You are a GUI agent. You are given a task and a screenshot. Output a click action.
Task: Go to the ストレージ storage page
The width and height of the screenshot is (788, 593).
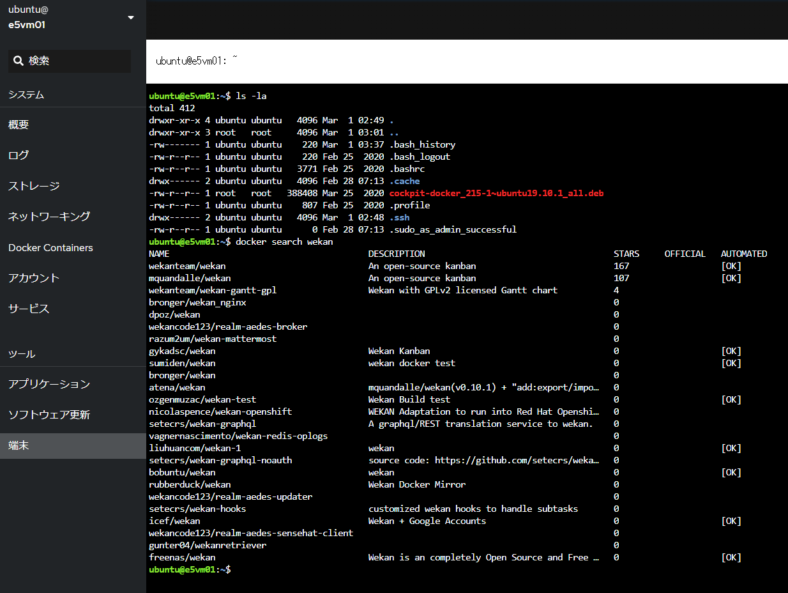[x=73, y=186]
